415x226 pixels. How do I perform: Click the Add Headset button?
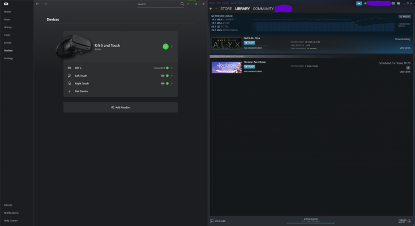(x=121, y=107)
